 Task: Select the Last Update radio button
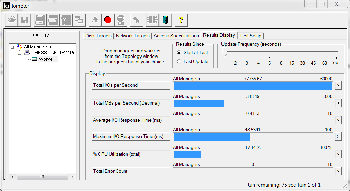click(179, 62)
